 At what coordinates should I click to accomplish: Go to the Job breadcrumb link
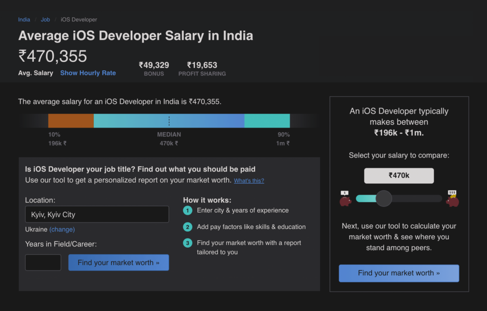click(45, 19)
